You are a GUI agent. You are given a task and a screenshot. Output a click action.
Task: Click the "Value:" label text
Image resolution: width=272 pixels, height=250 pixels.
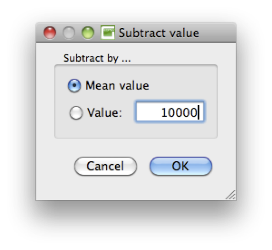tap(104, 113)
